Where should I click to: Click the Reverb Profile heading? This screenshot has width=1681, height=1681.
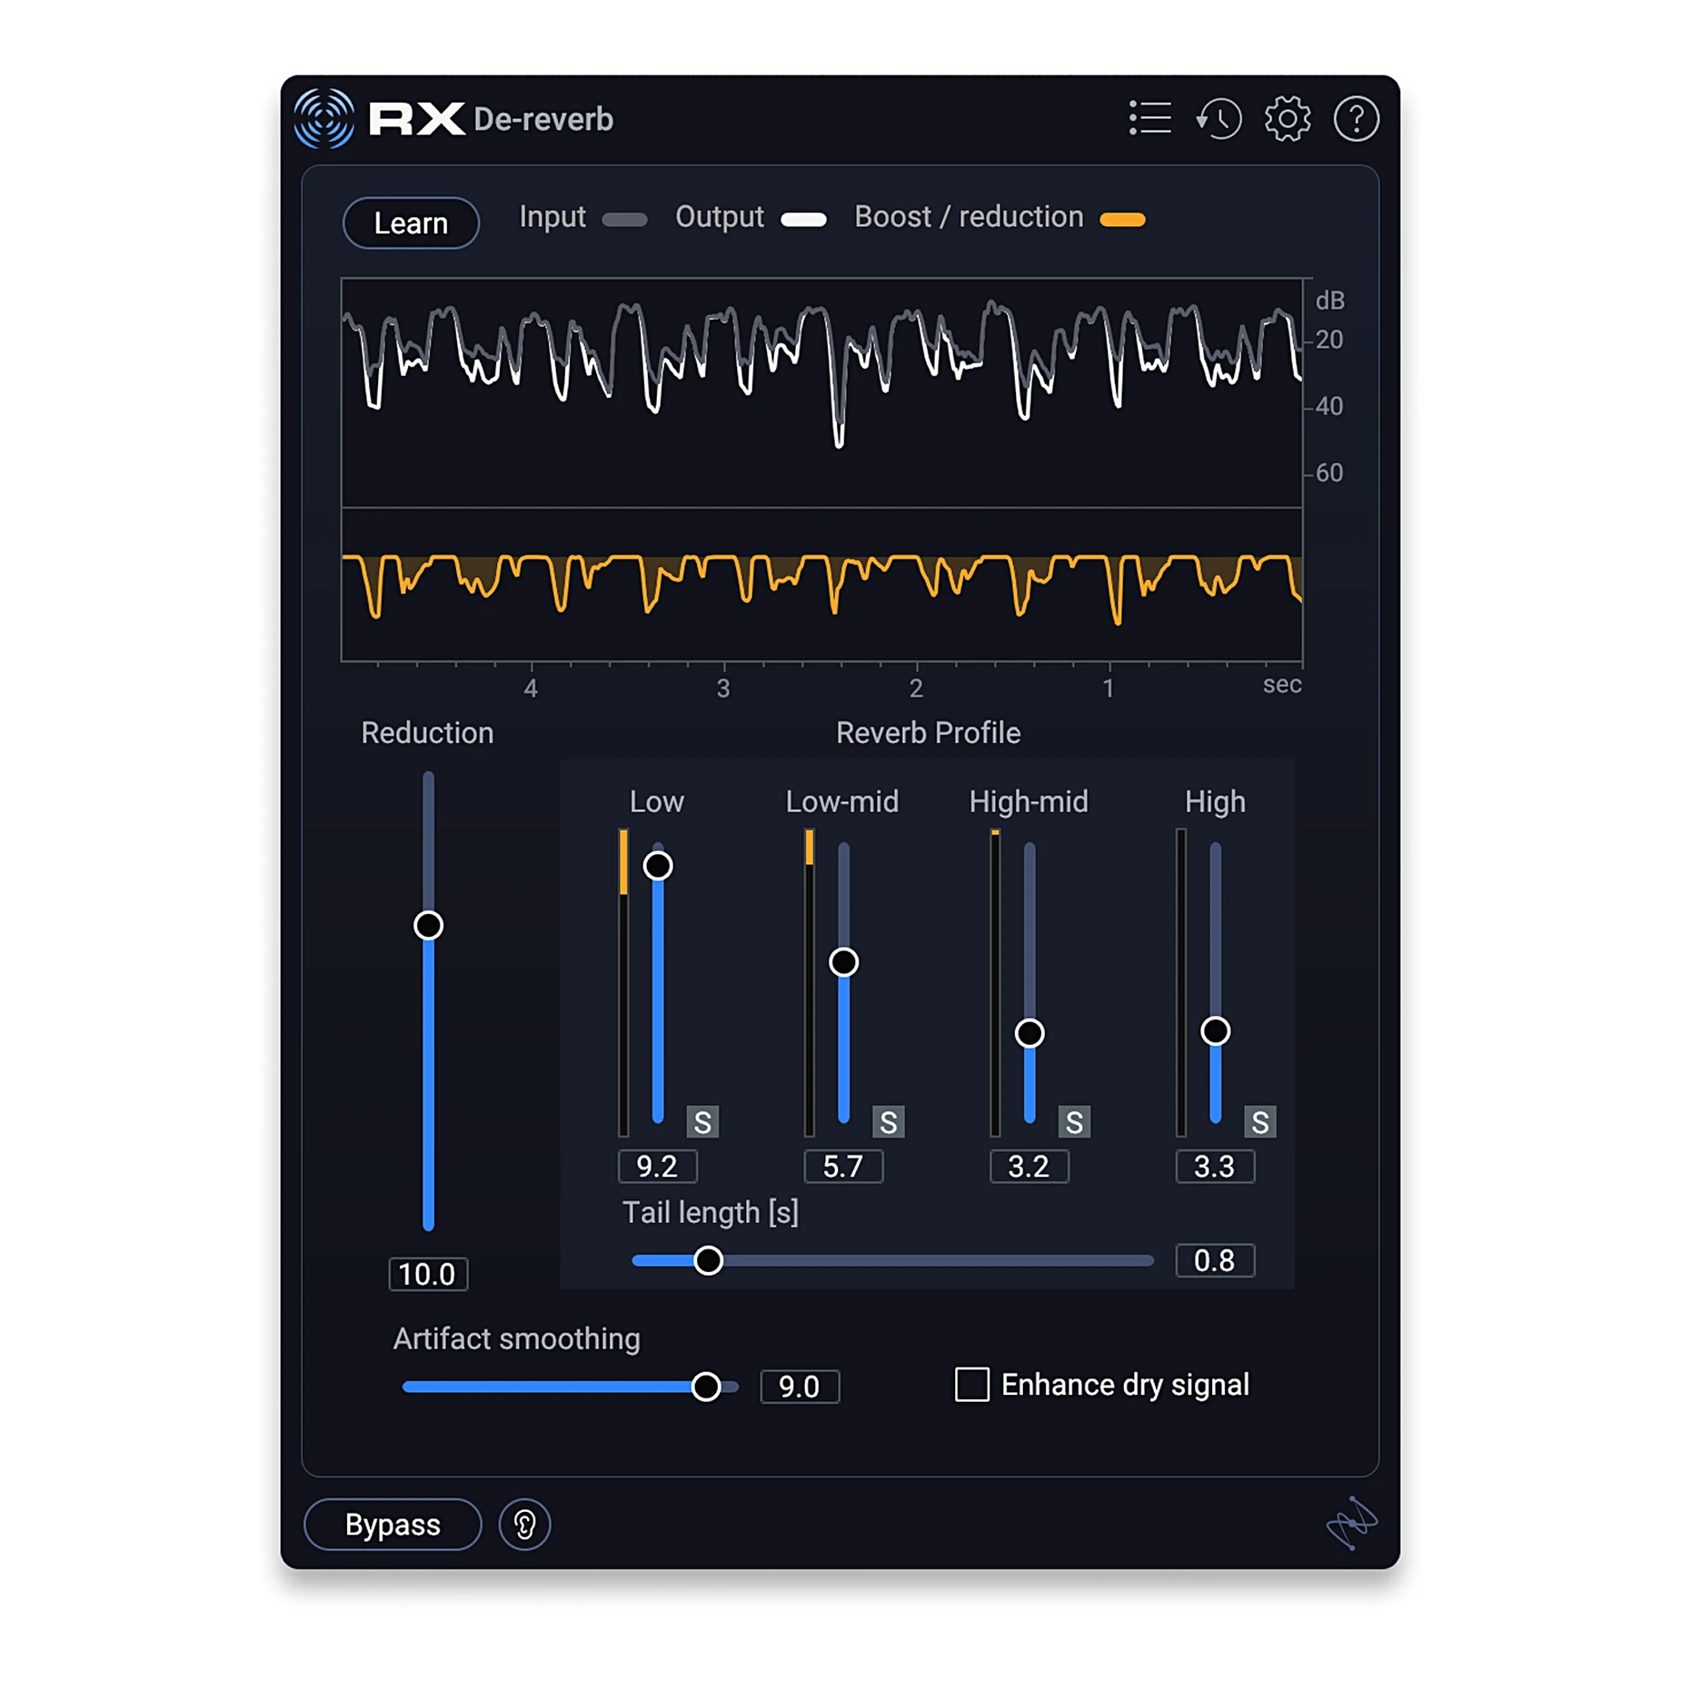pyautogui.click(x=928, y=733)
